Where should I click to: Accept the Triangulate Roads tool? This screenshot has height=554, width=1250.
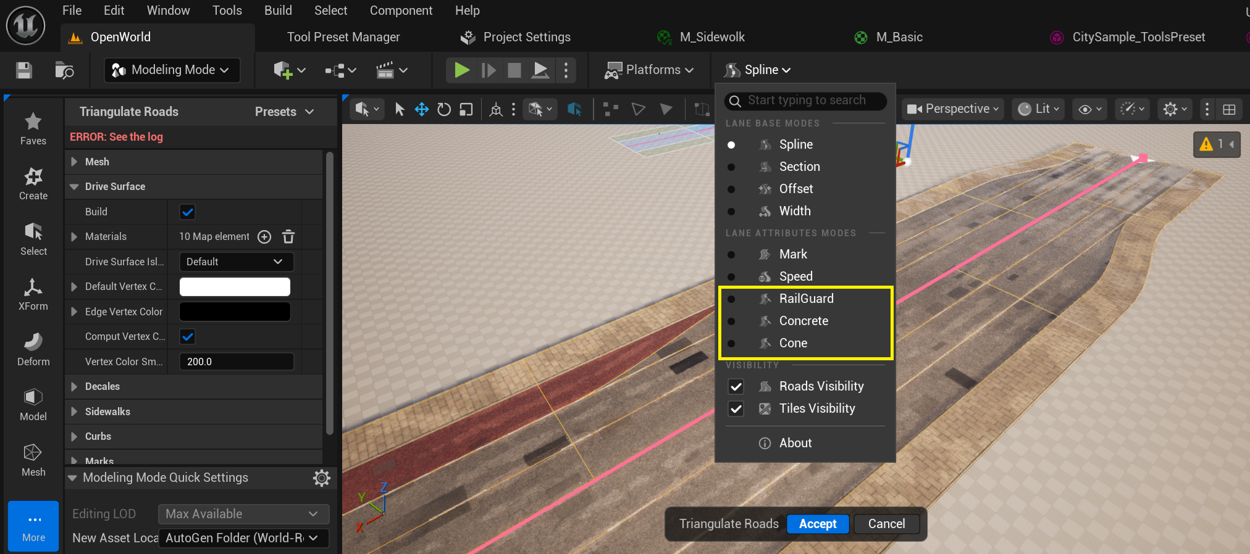(818, 524)
